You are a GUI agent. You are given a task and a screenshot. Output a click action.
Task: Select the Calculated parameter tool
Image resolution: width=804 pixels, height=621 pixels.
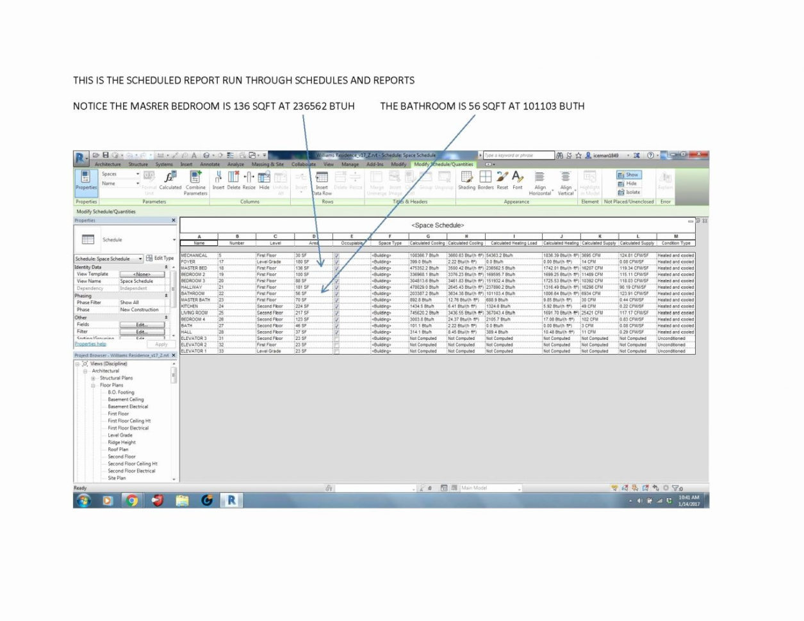[170, 181]
